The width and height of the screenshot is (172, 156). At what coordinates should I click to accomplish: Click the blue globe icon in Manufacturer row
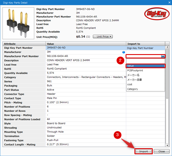pyautogui.click(x=124, y=52)
